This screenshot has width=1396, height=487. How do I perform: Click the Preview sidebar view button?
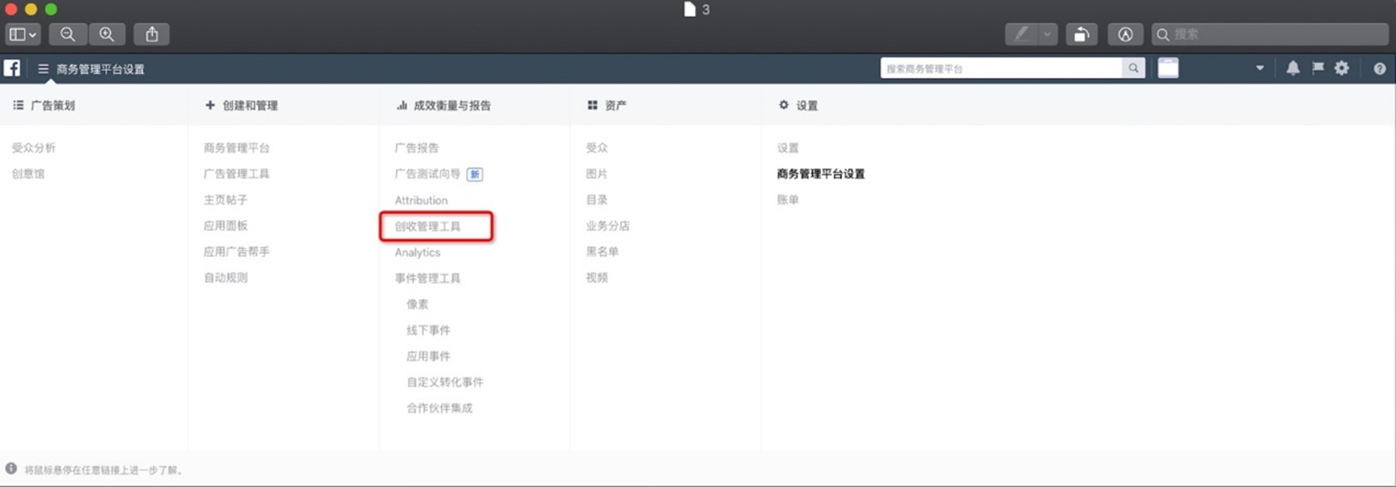click(22, 34)
